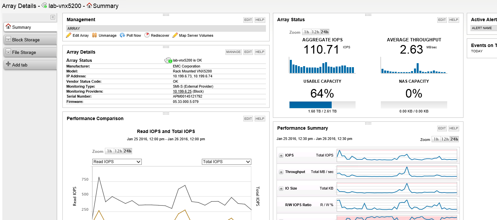This screenshot has height=220, width=497.
Task: Set Performance Comparison zoom to 12h
Action: (x=118, y=151)
